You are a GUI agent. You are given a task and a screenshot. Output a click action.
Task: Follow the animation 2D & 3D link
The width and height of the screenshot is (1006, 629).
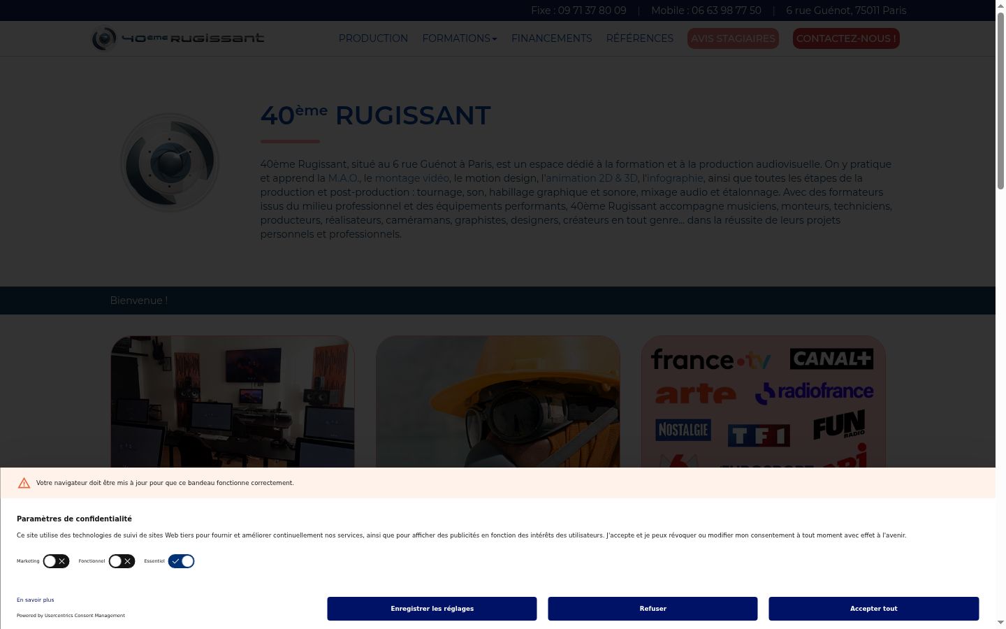[592, 178]
